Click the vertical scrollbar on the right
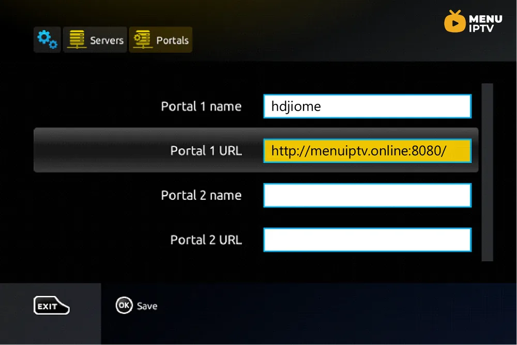517x345 pixels. (487, 173)
